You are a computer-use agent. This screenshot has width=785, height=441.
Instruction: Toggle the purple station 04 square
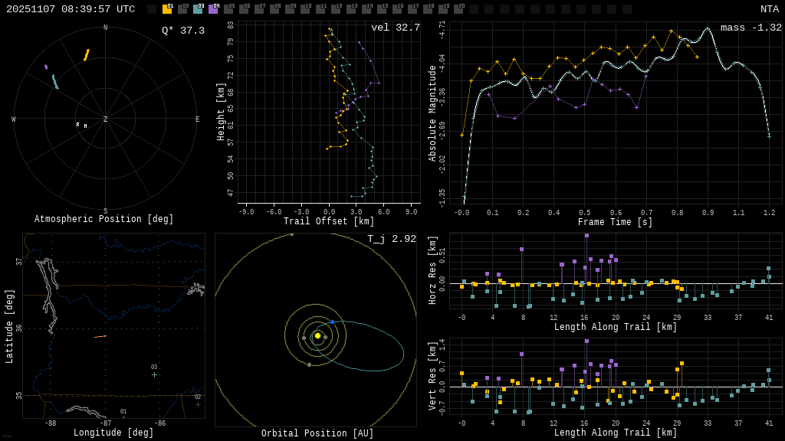[213, 9]
